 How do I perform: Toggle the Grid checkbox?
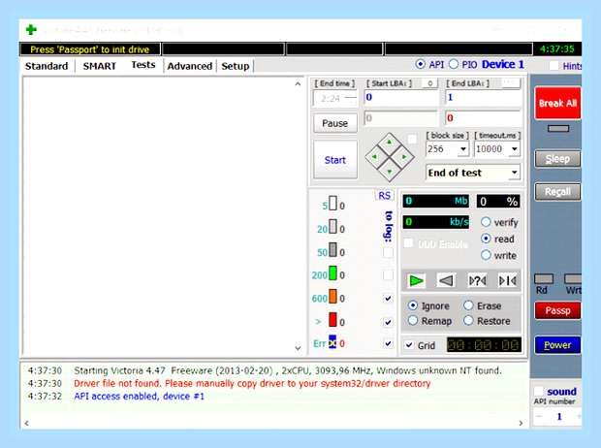409,345
